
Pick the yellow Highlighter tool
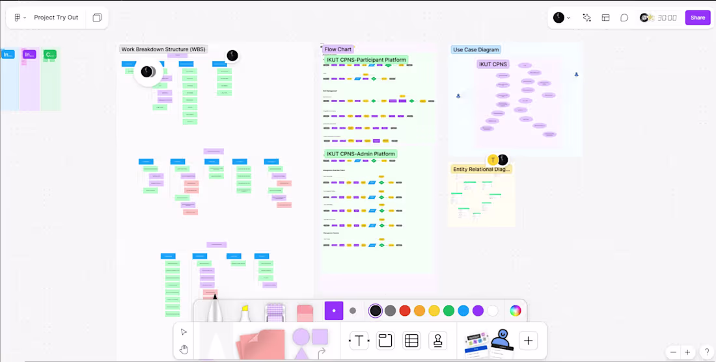[245, 313]
